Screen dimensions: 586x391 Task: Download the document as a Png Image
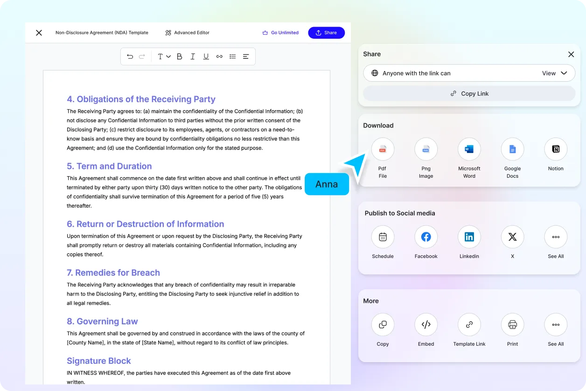(426, 149)
